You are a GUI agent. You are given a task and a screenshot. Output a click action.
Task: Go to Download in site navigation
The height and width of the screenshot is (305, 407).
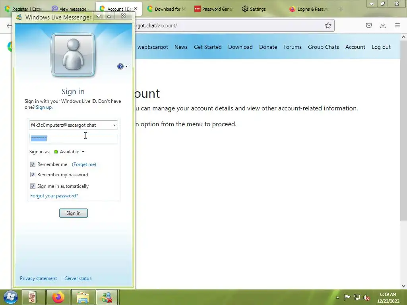(240, 47)
